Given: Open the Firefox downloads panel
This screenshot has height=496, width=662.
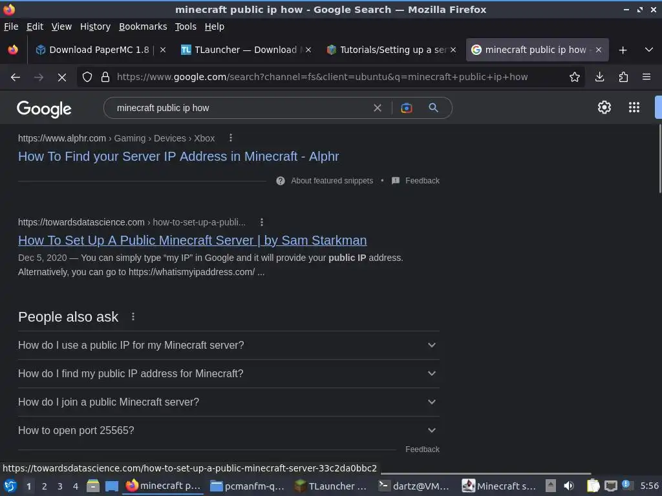Looking at the screenshot, I should [599, 77].
